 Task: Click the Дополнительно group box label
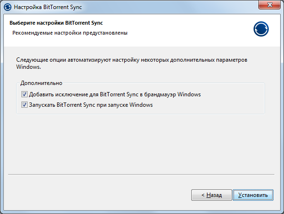pos(41,83)
